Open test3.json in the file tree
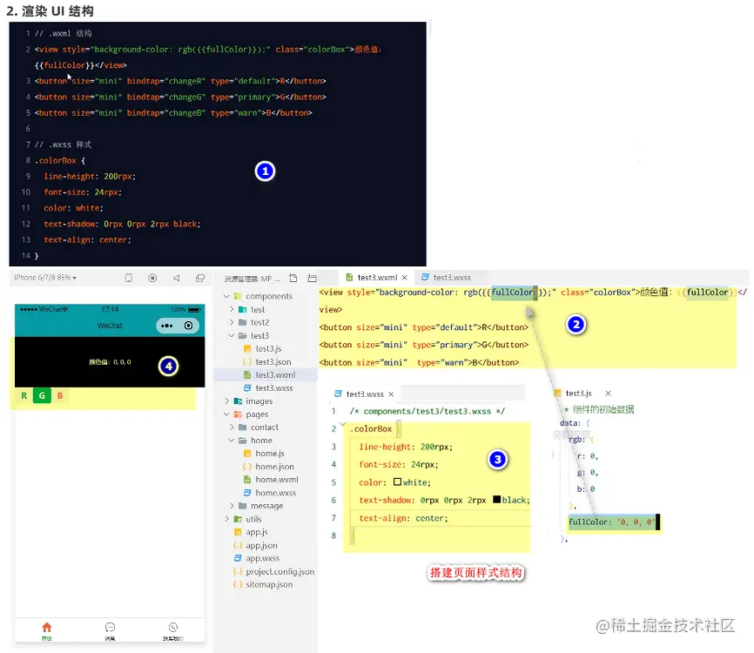This screenshot has height=653, width=754. click(x=273, y=361)
